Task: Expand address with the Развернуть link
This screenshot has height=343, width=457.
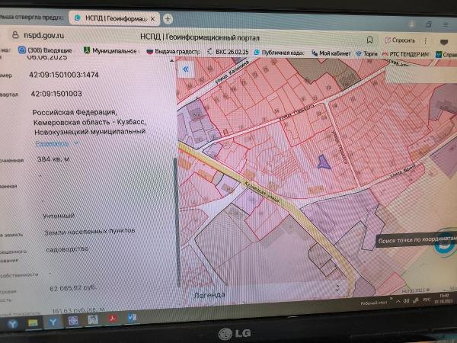Action: 56,143
